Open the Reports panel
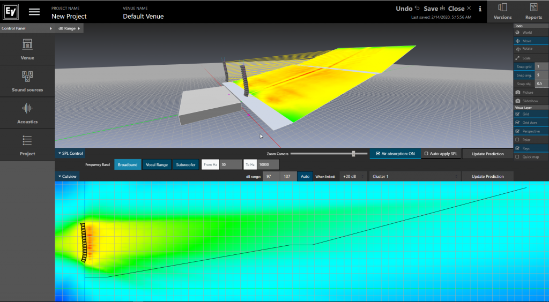Image resolution: width=549 pixels, height=302 pixels. click(533, 12)
